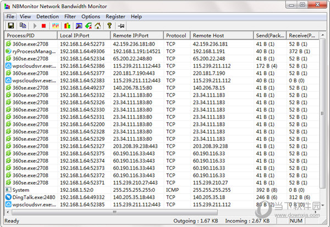Sort by Remote Host column header
330x227 pixels.
(x=222, y=35)
